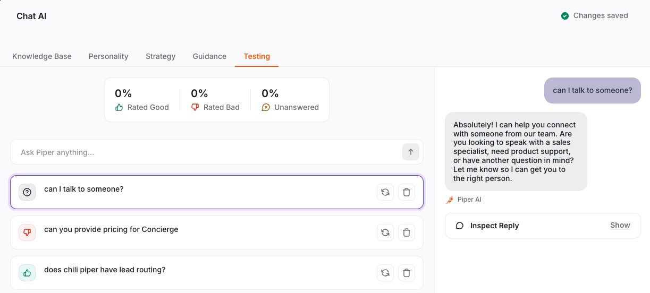Expand Inspect Reply with Show

click(620, 226)
